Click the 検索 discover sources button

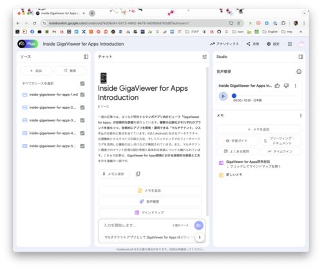click(x=71, y=71)
